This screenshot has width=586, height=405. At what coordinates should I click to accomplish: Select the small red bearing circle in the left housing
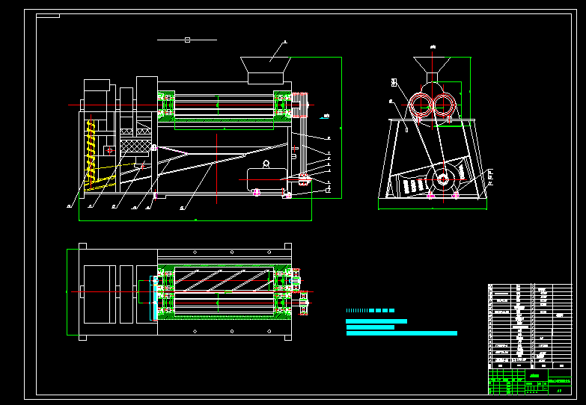pos(109,150)
